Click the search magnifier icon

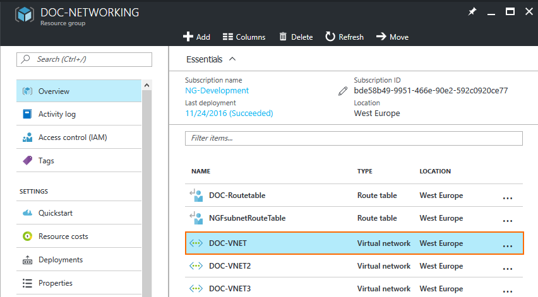point(25,59)
